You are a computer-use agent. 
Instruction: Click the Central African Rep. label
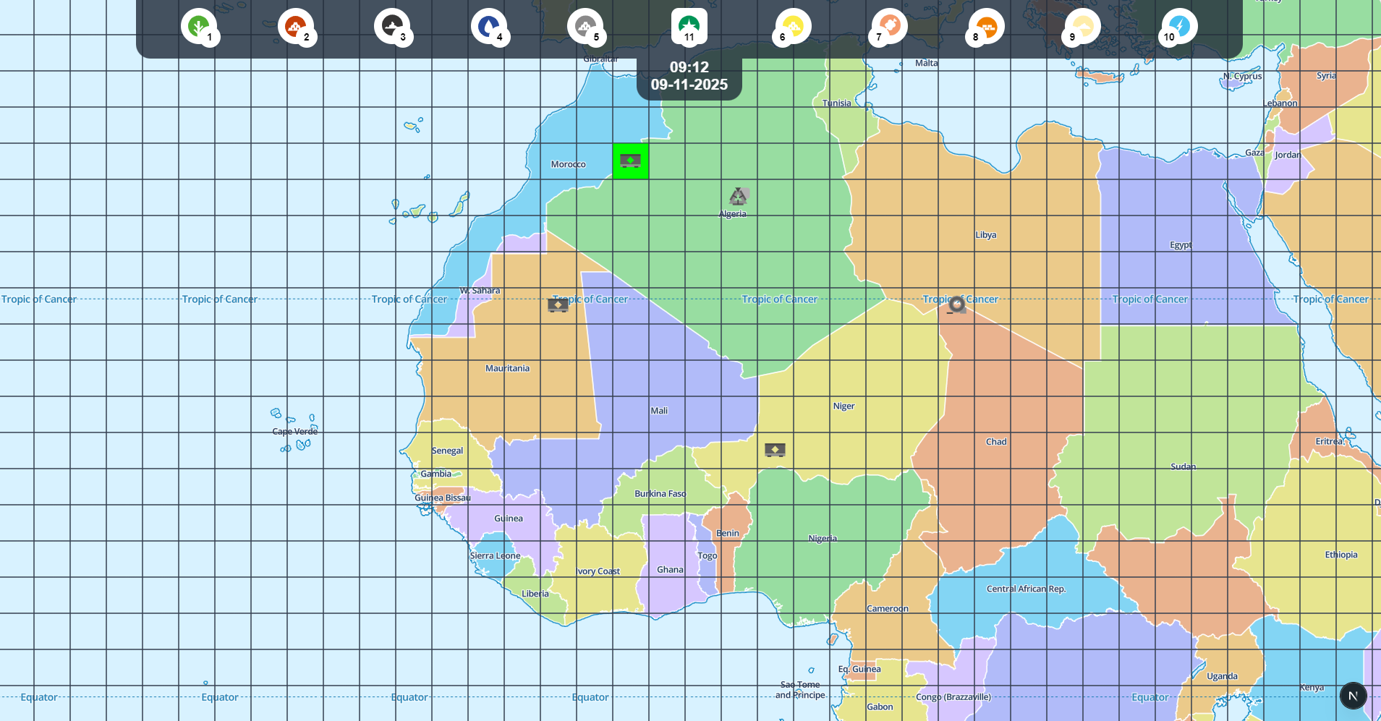coord(1027,589)
